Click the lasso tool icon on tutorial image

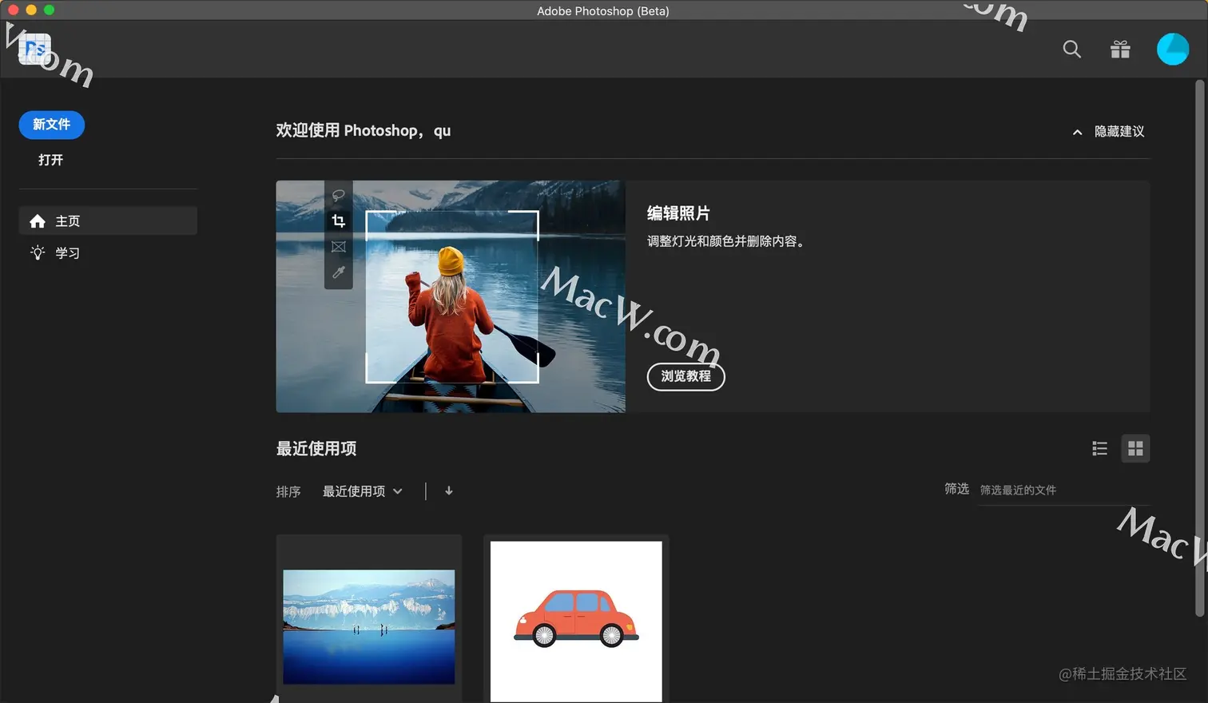[x=339, y=195]
